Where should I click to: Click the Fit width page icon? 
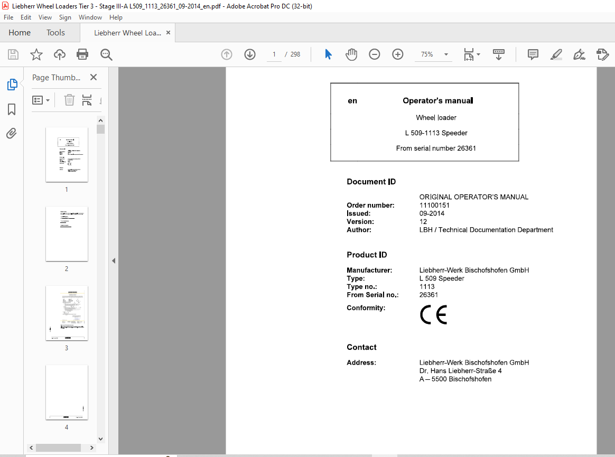469,54
